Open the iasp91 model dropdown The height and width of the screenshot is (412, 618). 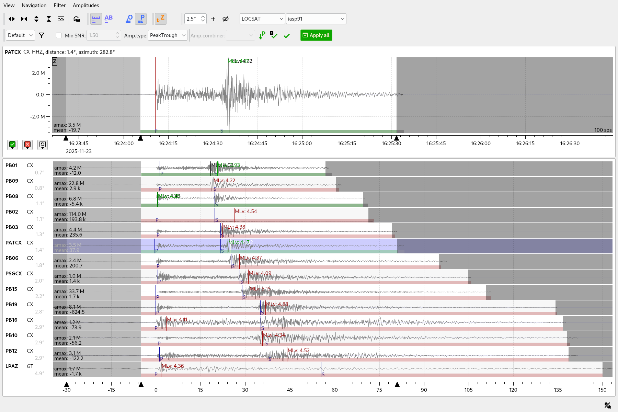316,19
